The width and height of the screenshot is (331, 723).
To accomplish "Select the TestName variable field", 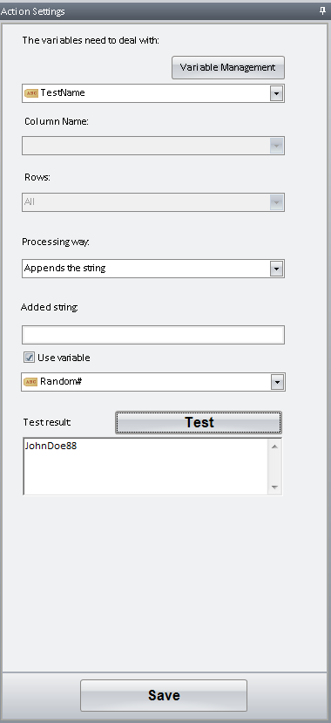I will (x=152, y=93).
